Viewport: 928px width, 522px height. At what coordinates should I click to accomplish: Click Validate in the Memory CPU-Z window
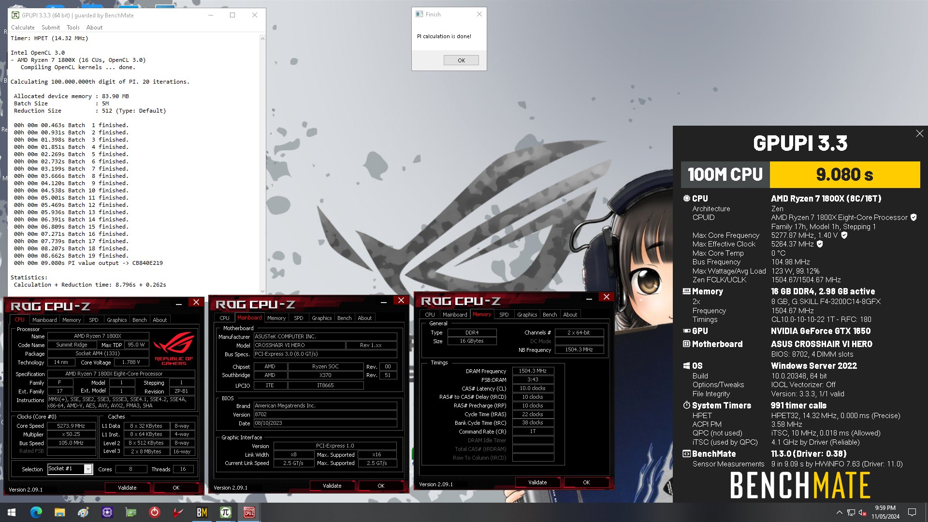click(x=537, y=482)
